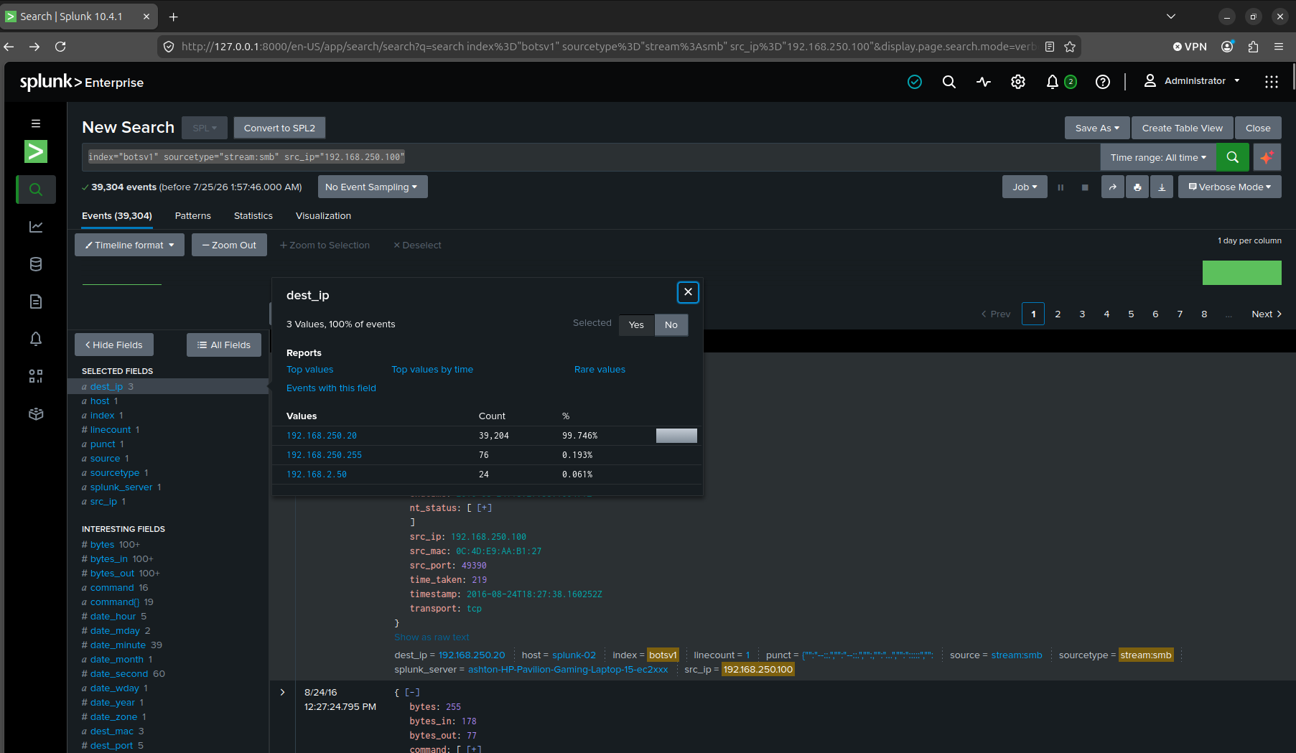The width and height of the screenshot is (1296, 753).
Task: Focus the SPL search query input
Action: [591, 157]
